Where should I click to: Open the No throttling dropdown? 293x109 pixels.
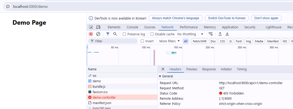pyautogui.click(x=190, y=34)
